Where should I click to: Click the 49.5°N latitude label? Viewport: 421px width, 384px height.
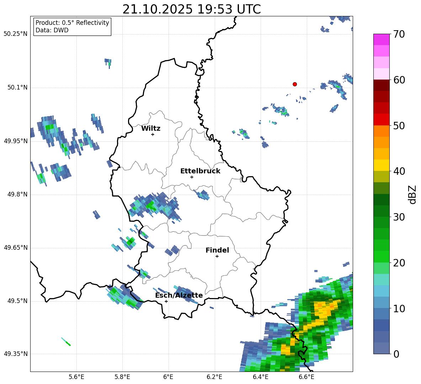17,301
